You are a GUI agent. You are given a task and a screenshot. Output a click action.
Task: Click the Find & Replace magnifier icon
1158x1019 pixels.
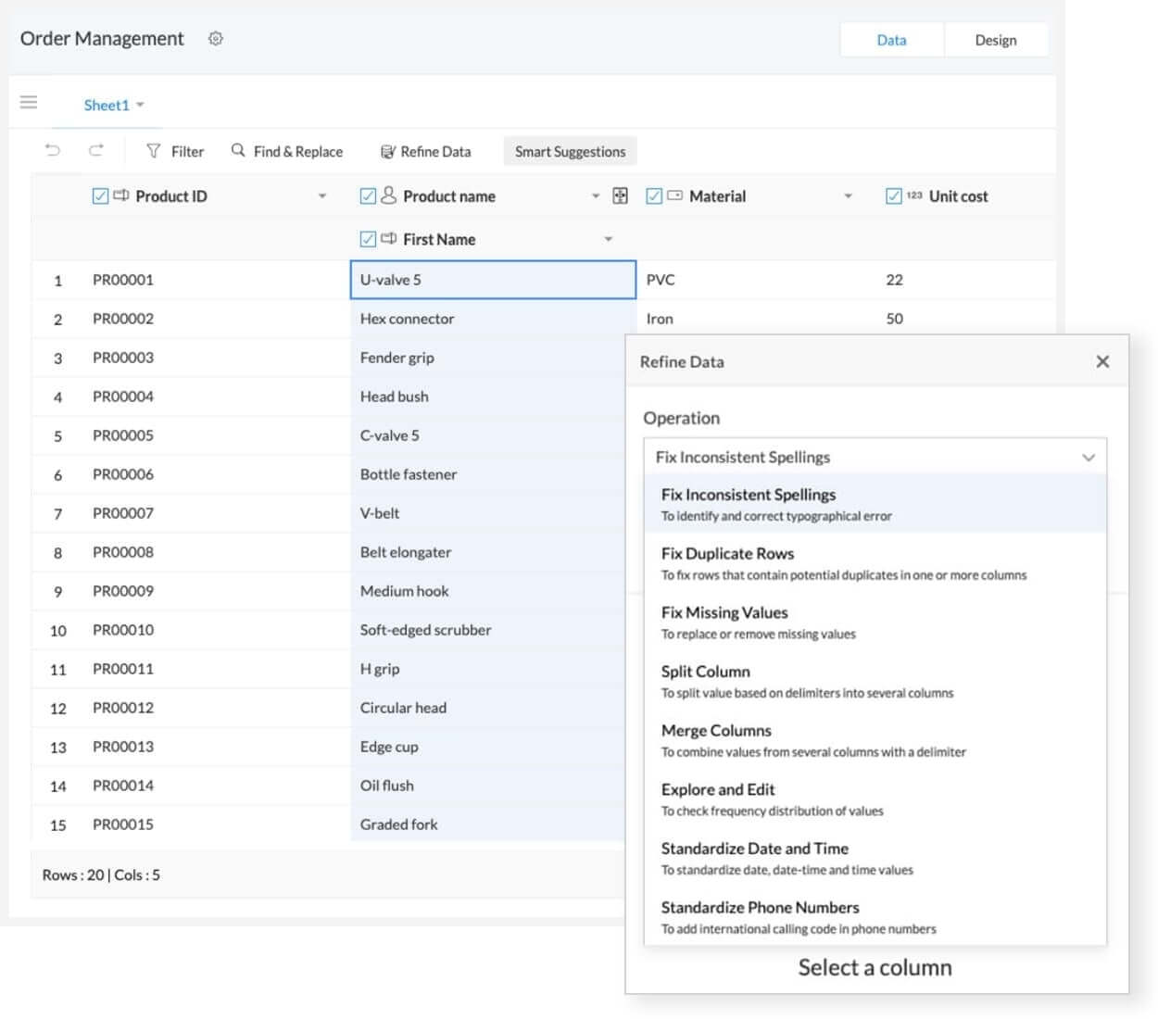click(238, 150)
